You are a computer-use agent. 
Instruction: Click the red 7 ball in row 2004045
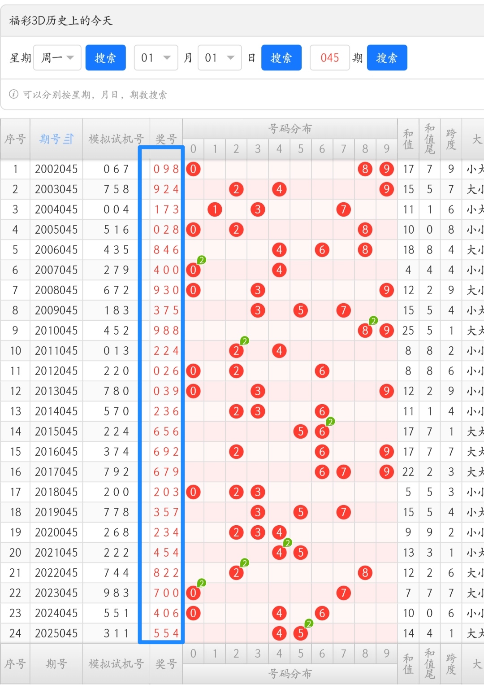coord(344,209)
